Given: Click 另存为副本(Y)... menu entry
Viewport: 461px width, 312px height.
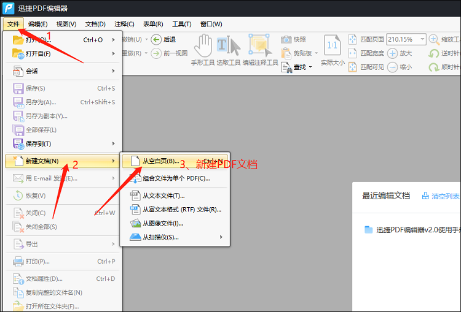Looking at the screenshot, I should pyautogui.click(x=63, y=116).
